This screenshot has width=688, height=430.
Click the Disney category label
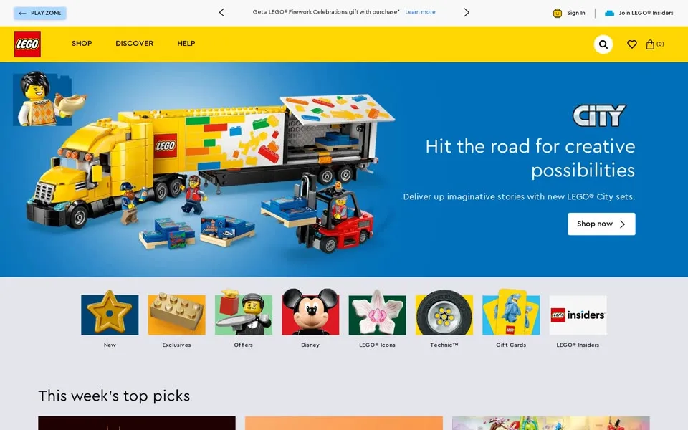[x=310, y=345]
